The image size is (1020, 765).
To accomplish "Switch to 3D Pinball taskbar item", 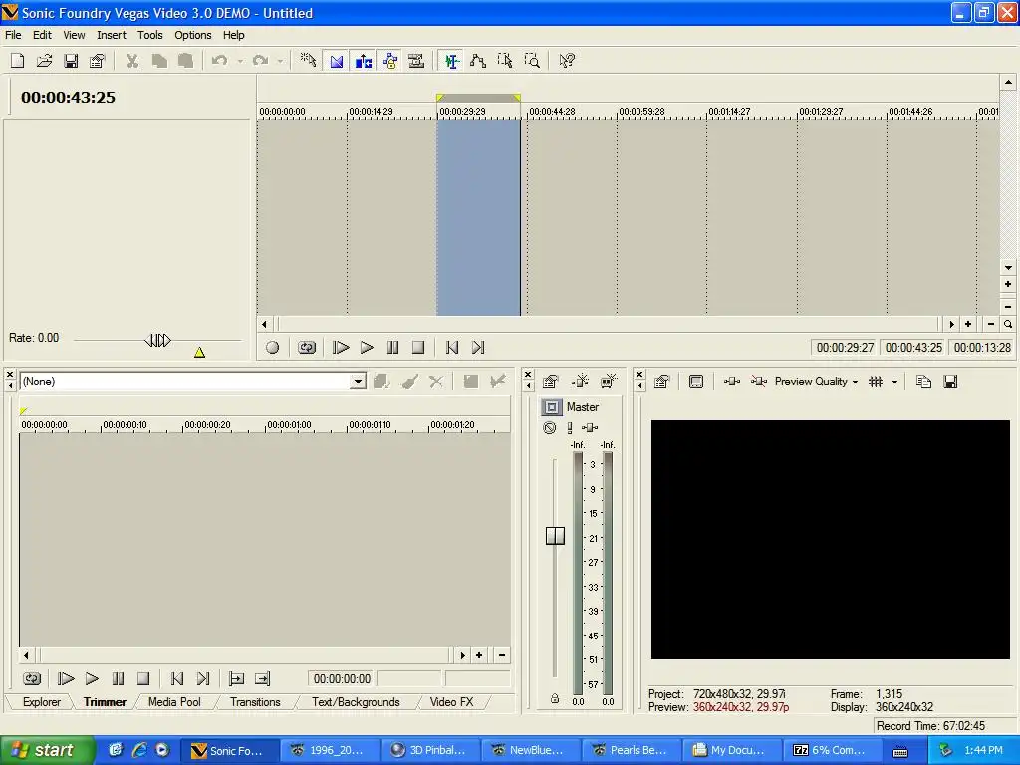I will (x=429, y=750).
